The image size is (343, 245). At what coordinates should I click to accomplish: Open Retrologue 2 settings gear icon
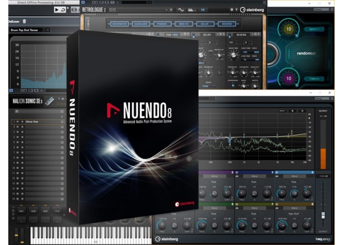(x=232, y=10)
